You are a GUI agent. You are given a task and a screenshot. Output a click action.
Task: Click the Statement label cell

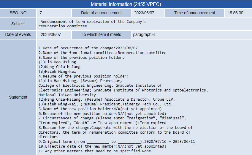pos(18,97)
